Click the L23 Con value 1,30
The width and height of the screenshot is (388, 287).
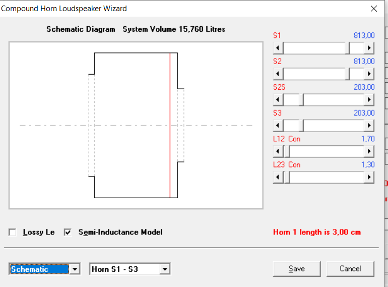[368, 164]
